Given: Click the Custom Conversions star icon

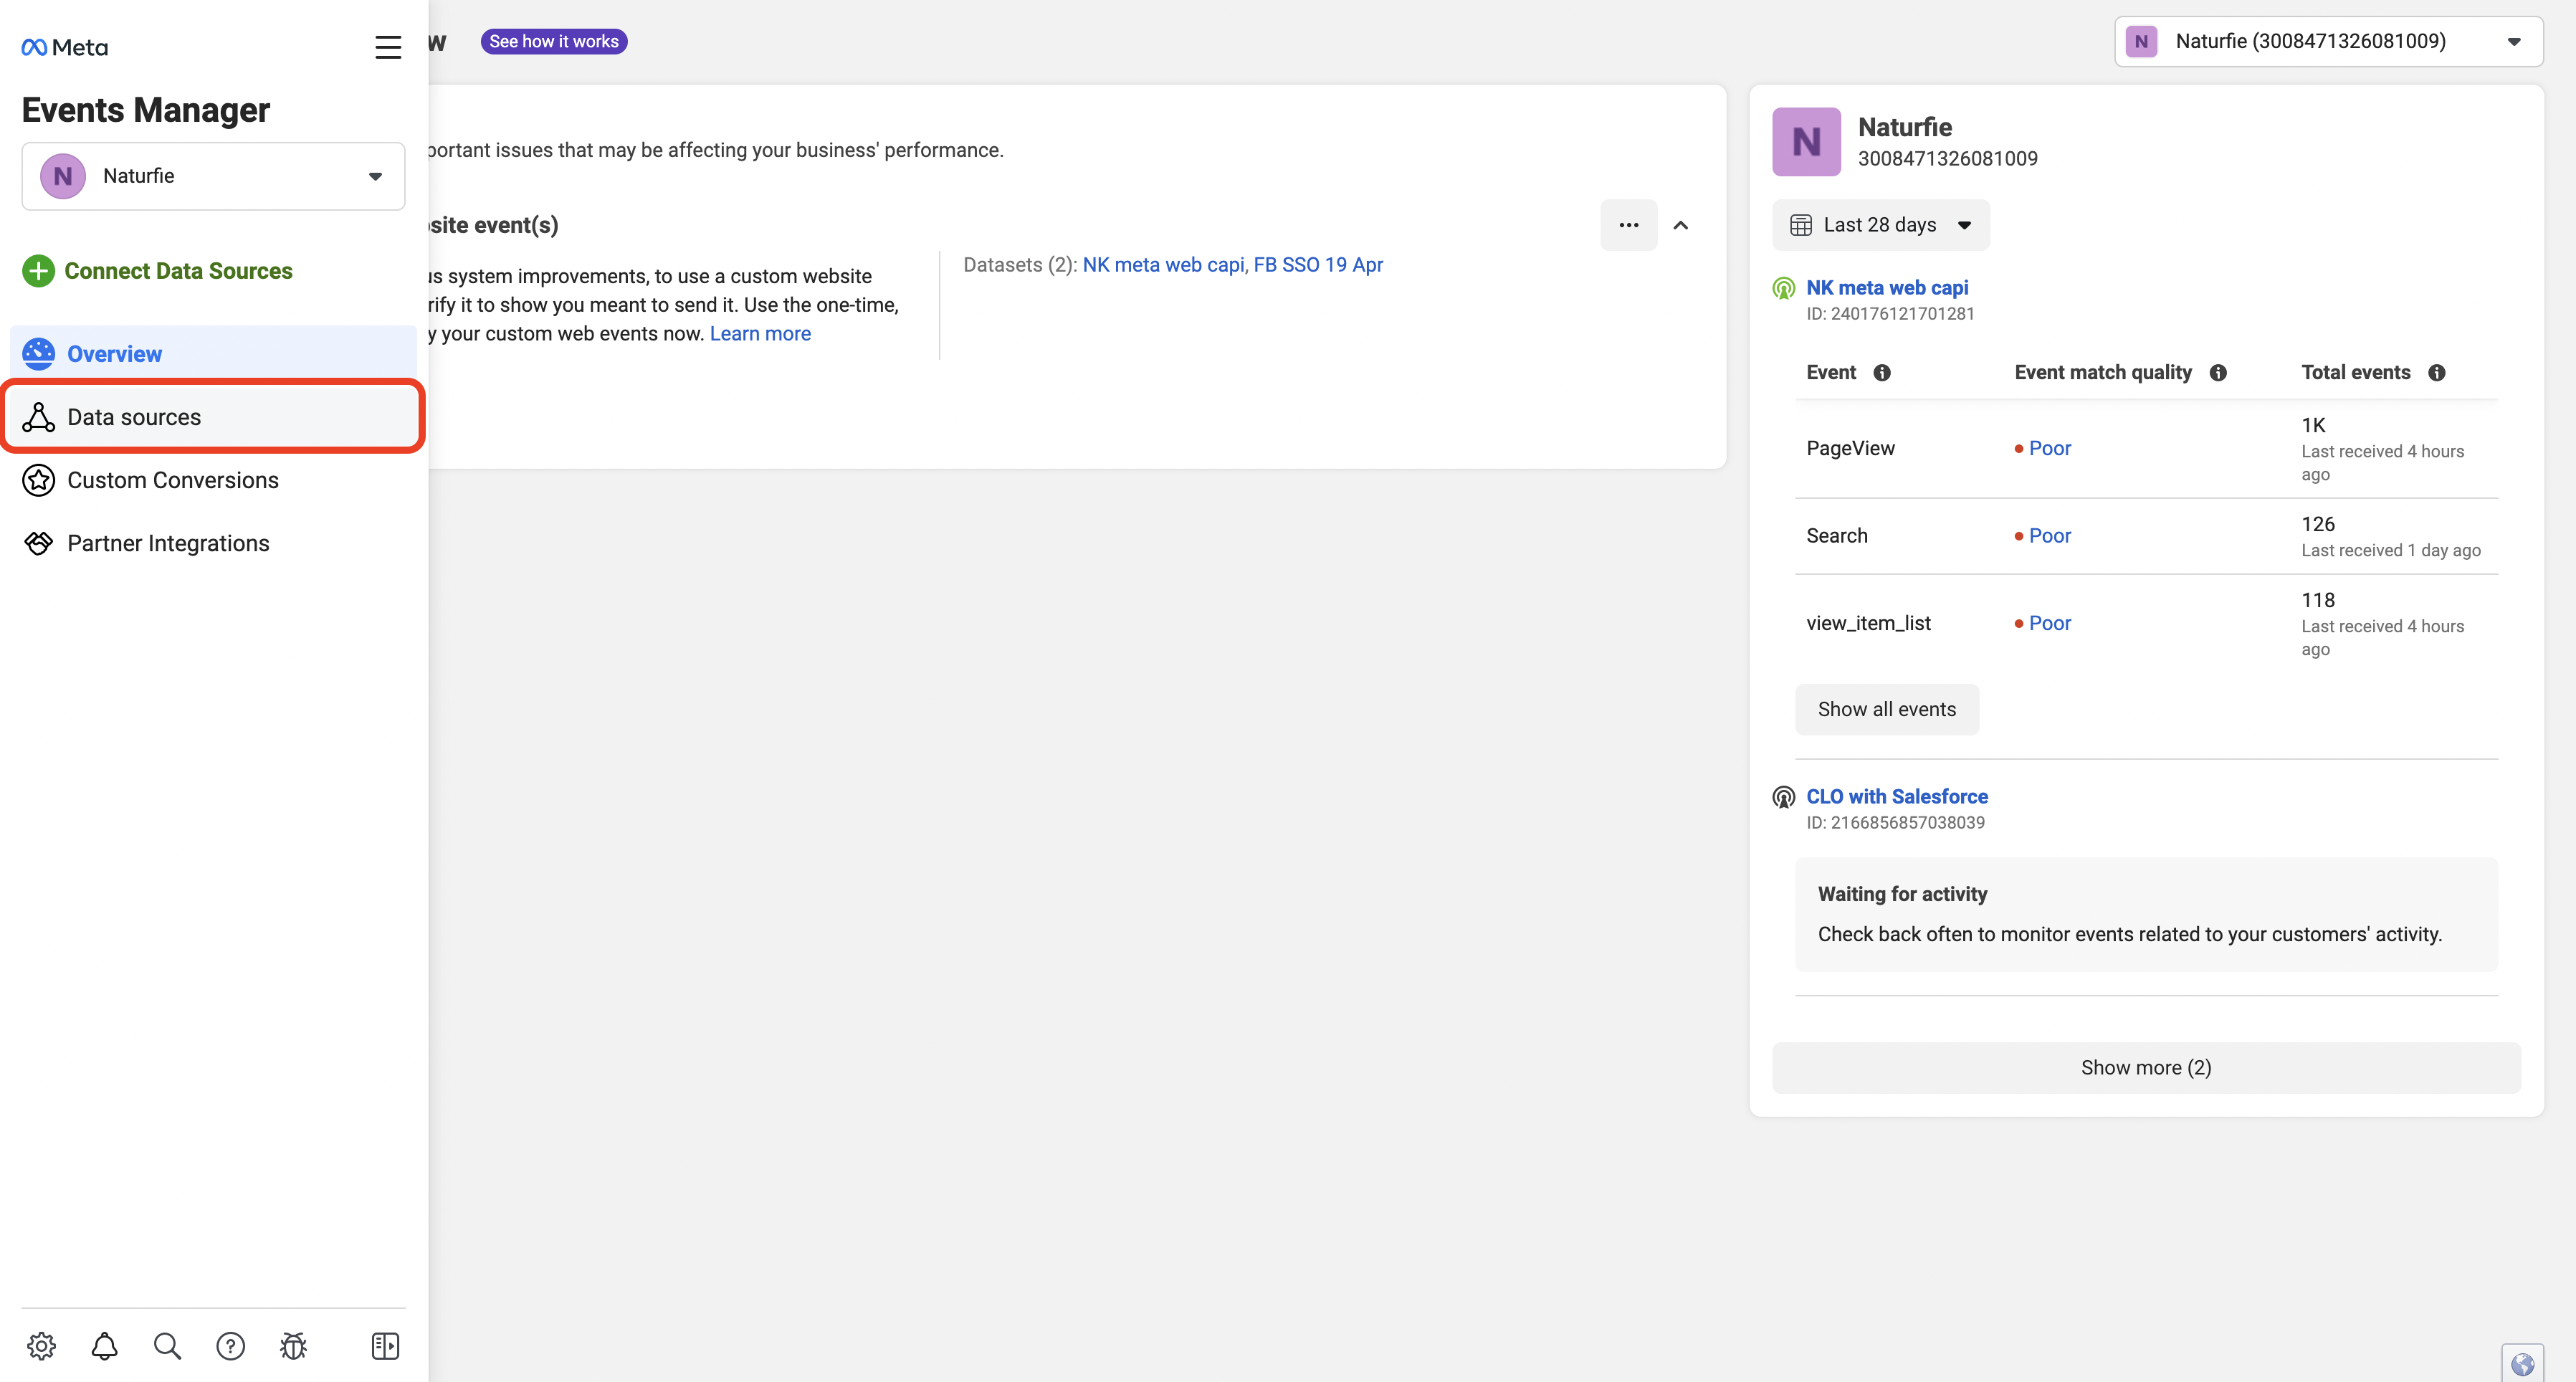Looking at the screenshot, I should tap(38, 480).
